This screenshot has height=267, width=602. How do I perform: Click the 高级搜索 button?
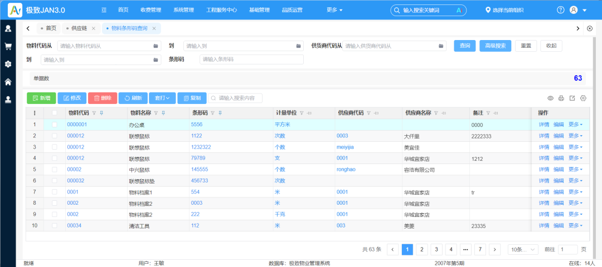point(496,46)
